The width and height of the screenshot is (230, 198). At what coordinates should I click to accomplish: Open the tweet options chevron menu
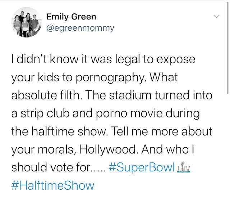pos(216,17)
